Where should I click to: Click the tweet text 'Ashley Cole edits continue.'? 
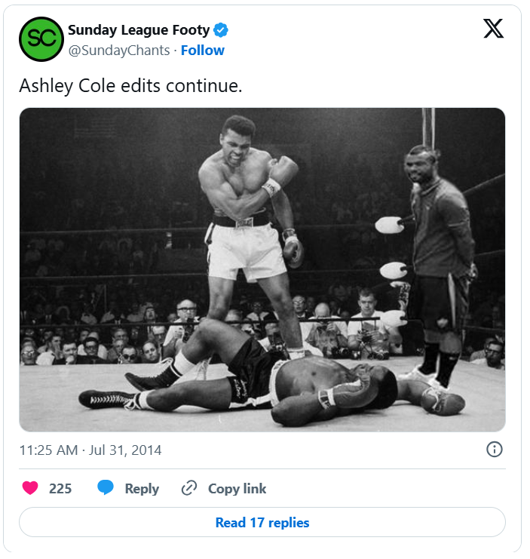(130, 85)
